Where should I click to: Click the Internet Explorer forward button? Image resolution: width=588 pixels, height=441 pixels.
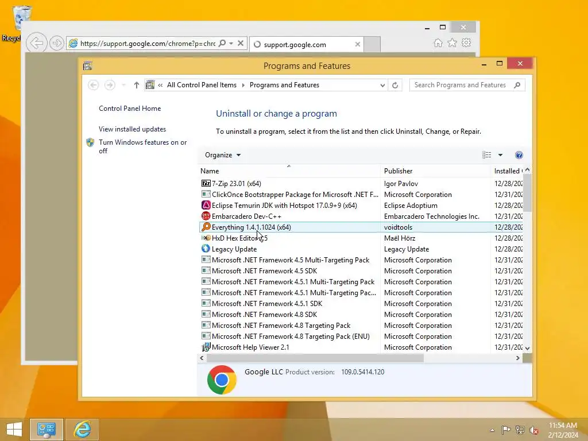(x=57, y=44)
